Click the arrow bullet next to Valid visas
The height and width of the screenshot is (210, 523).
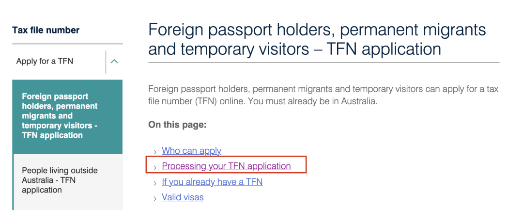click(155, 199)
